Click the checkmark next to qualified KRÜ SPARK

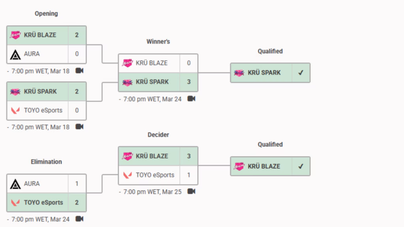pyautogui.click(x=300, y=73)
